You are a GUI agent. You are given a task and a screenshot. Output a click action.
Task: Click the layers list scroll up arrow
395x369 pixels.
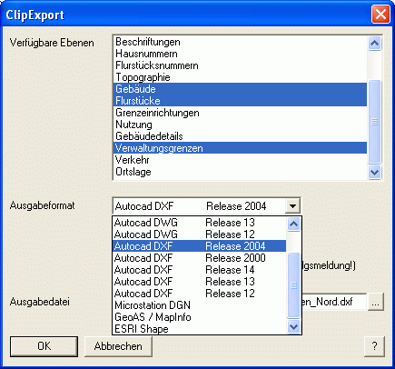pos(375,44)
